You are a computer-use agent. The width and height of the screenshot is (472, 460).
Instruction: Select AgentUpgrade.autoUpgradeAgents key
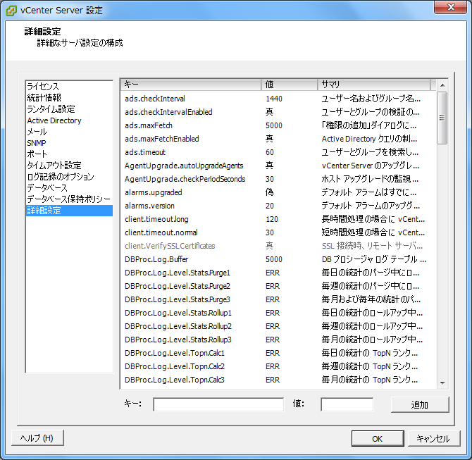click(184, 166)
